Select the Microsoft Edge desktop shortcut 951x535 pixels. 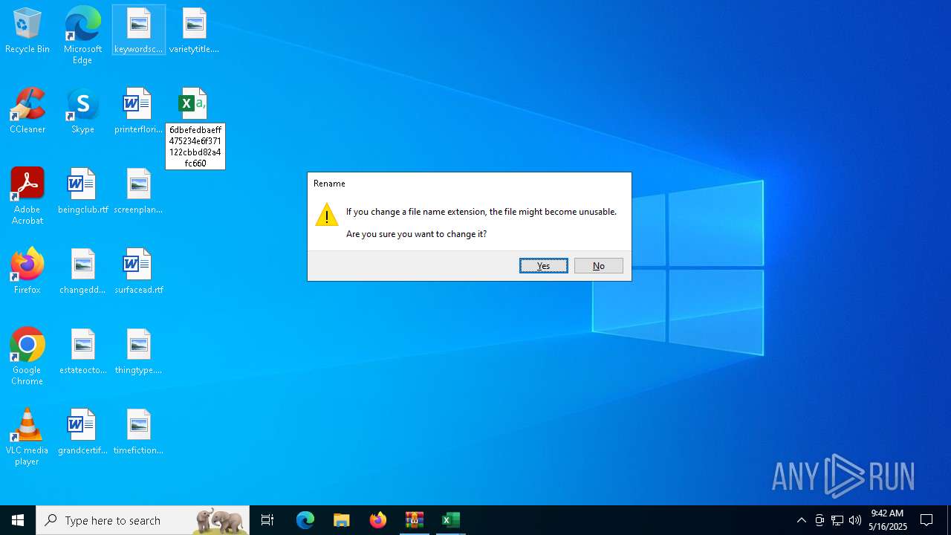pos(82,35)
